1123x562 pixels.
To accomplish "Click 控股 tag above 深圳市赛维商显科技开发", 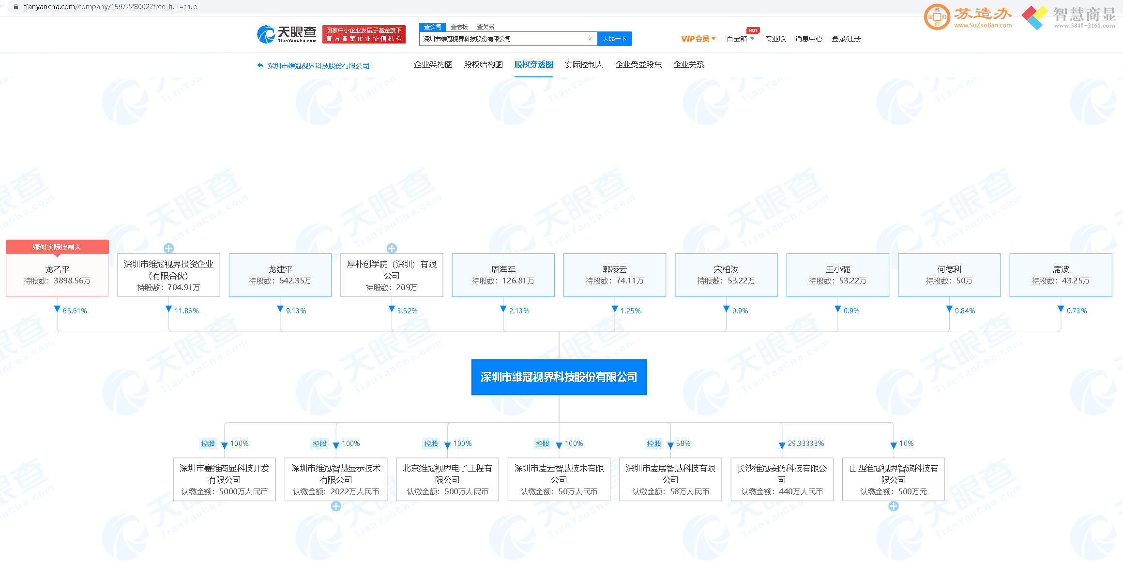I will (208, 444).
